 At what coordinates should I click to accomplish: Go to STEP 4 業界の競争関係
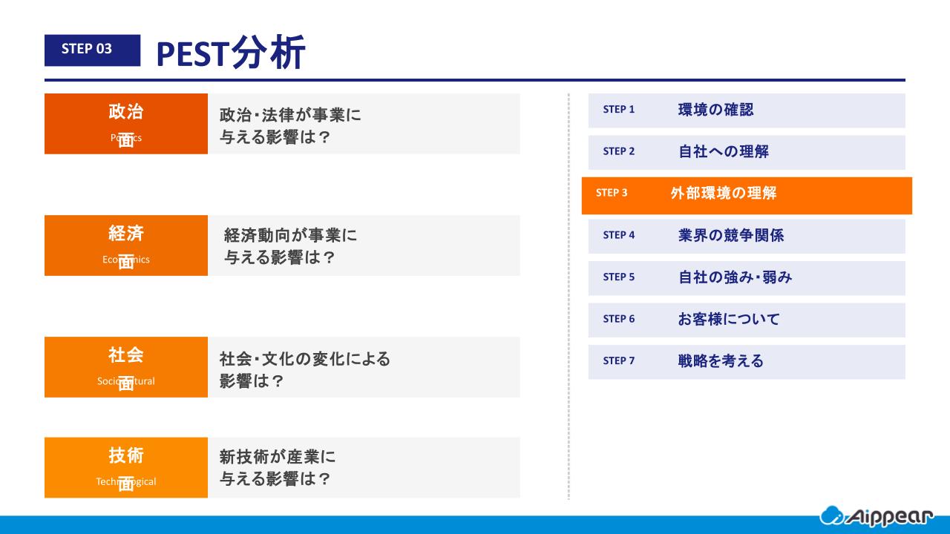[x=746, y=236]
